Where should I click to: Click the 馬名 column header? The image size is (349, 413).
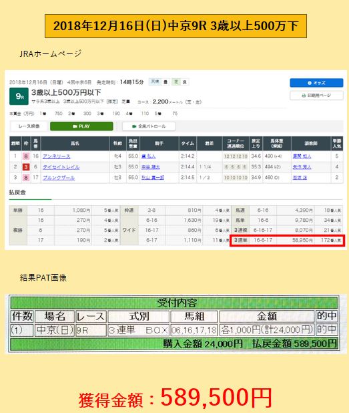(75, 144)
